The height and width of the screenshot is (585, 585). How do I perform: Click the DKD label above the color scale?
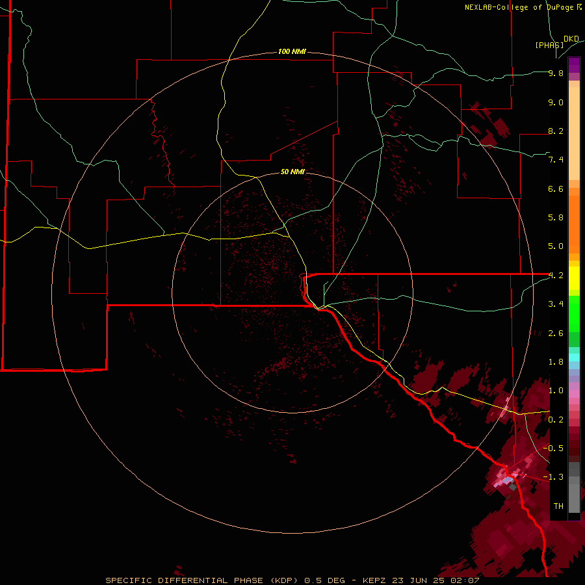click(571, 39)
